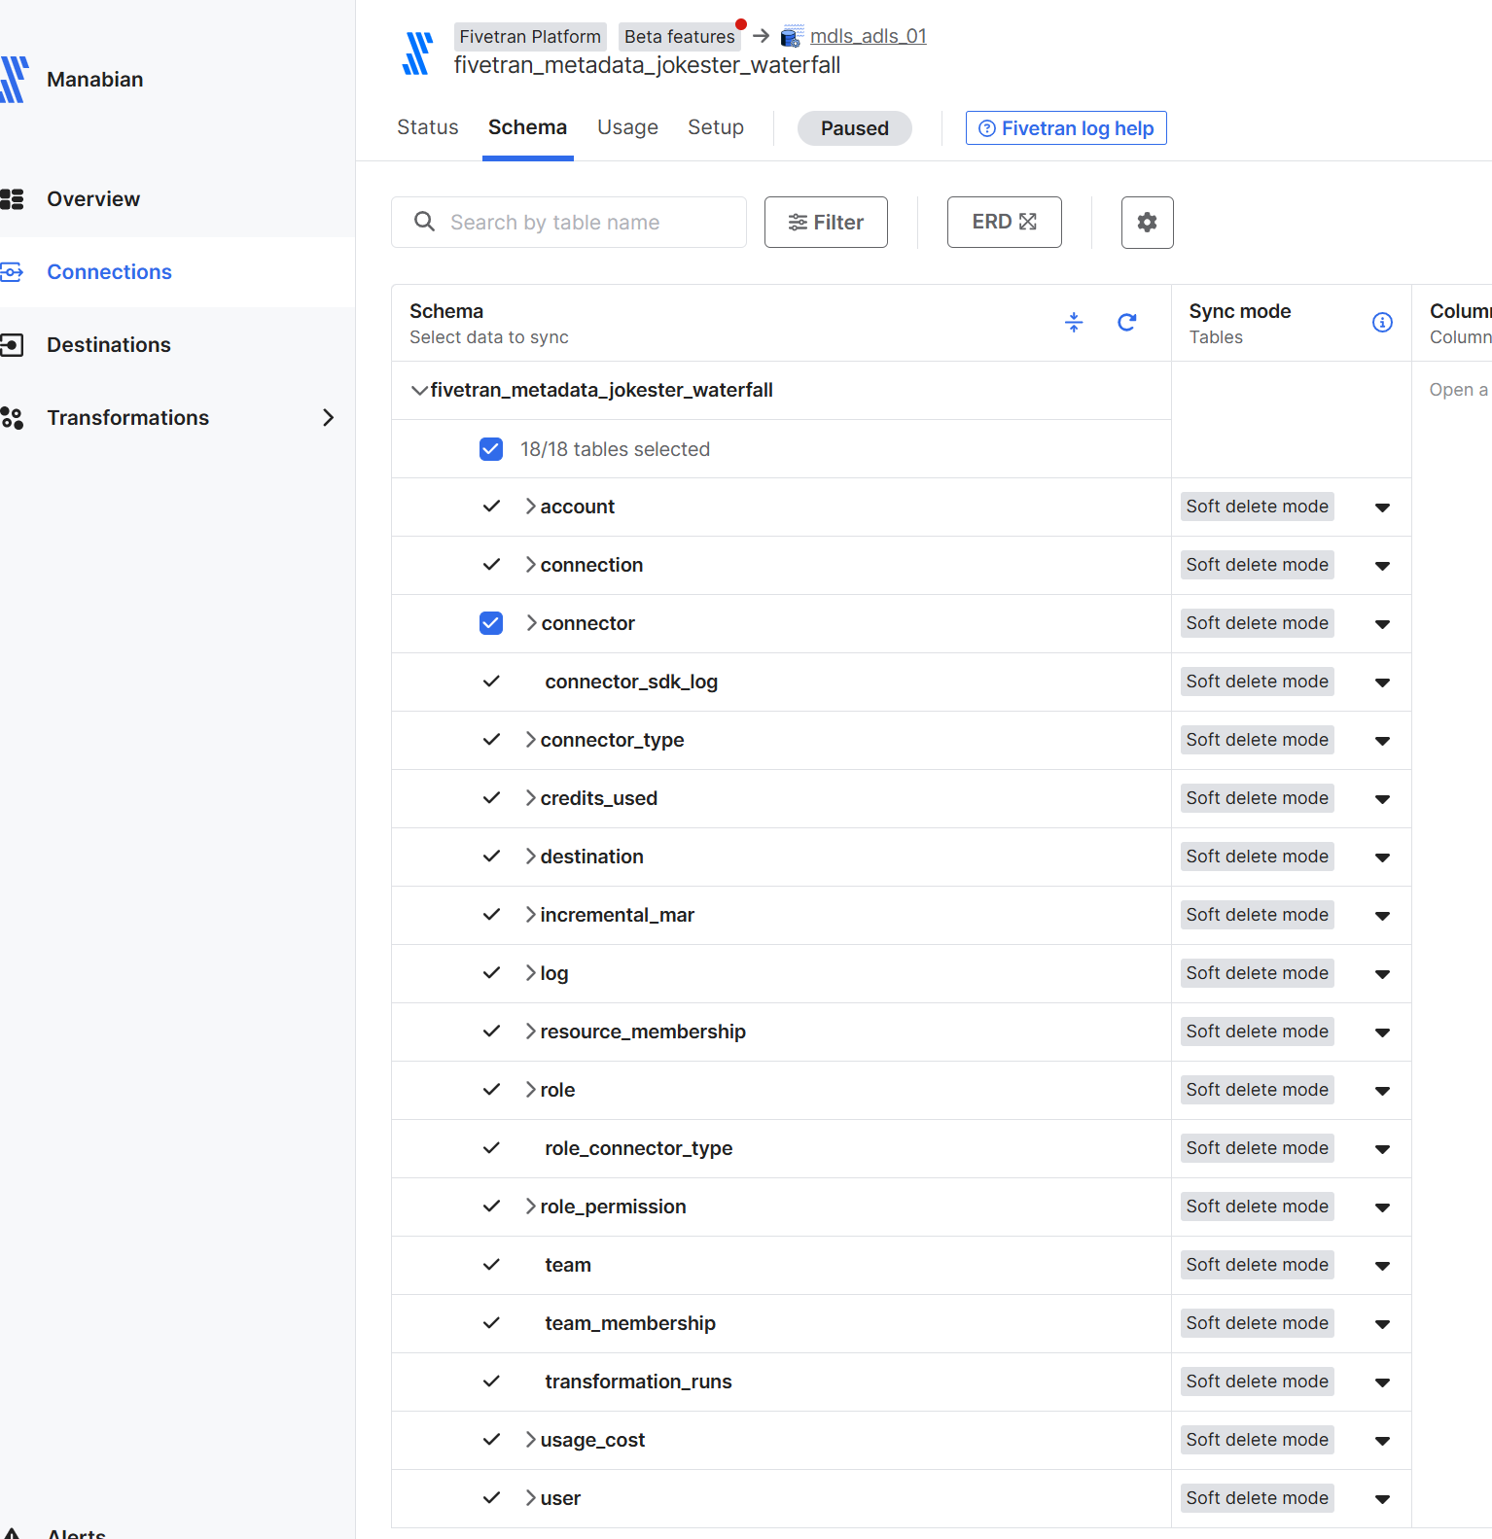Follow the mdls_adls_01 destination link

click(869, 37)
